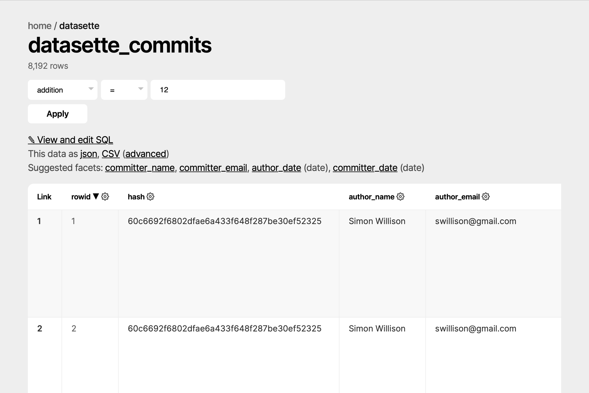Click the sort triangle on rowid column
This screenshot has height=393, width=589.
tap(96, 196)
